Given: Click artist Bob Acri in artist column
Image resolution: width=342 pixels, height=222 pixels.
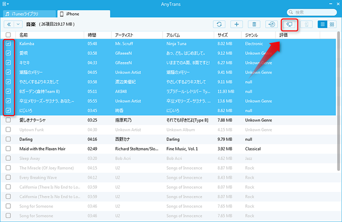Looking at the screenshot, I should [x=123, y=158].
